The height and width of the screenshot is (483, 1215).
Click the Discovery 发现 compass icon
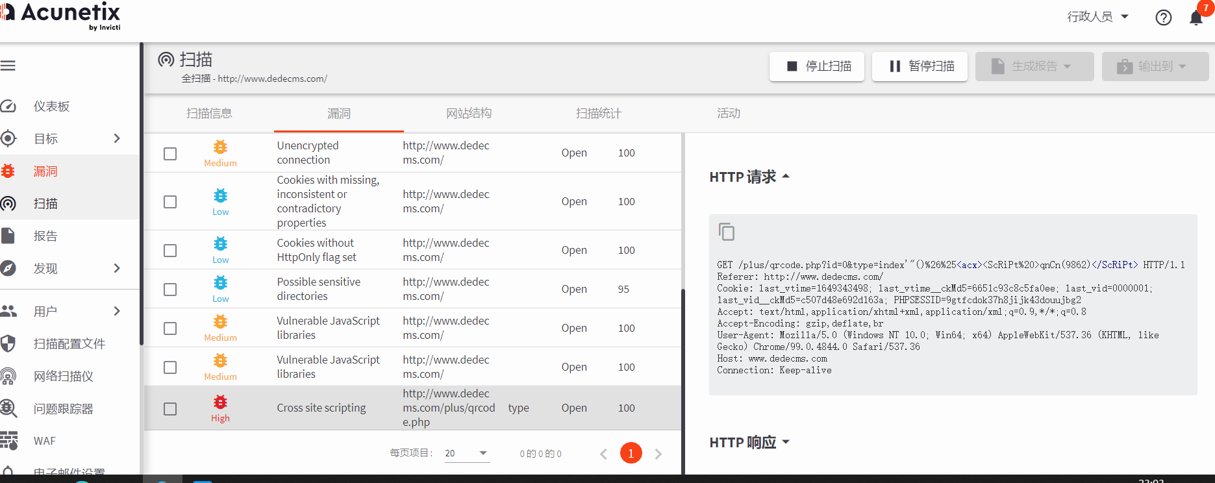(x=8, y=268)
